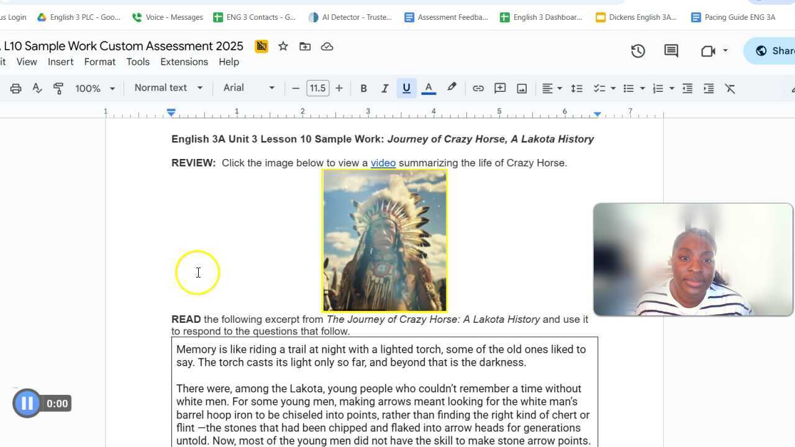Toggle bold formatting
The image size is (795, 447).
(x=363, y=88)
